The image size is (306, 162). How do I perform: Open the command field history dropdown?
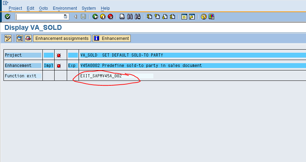tap(66, 17)
